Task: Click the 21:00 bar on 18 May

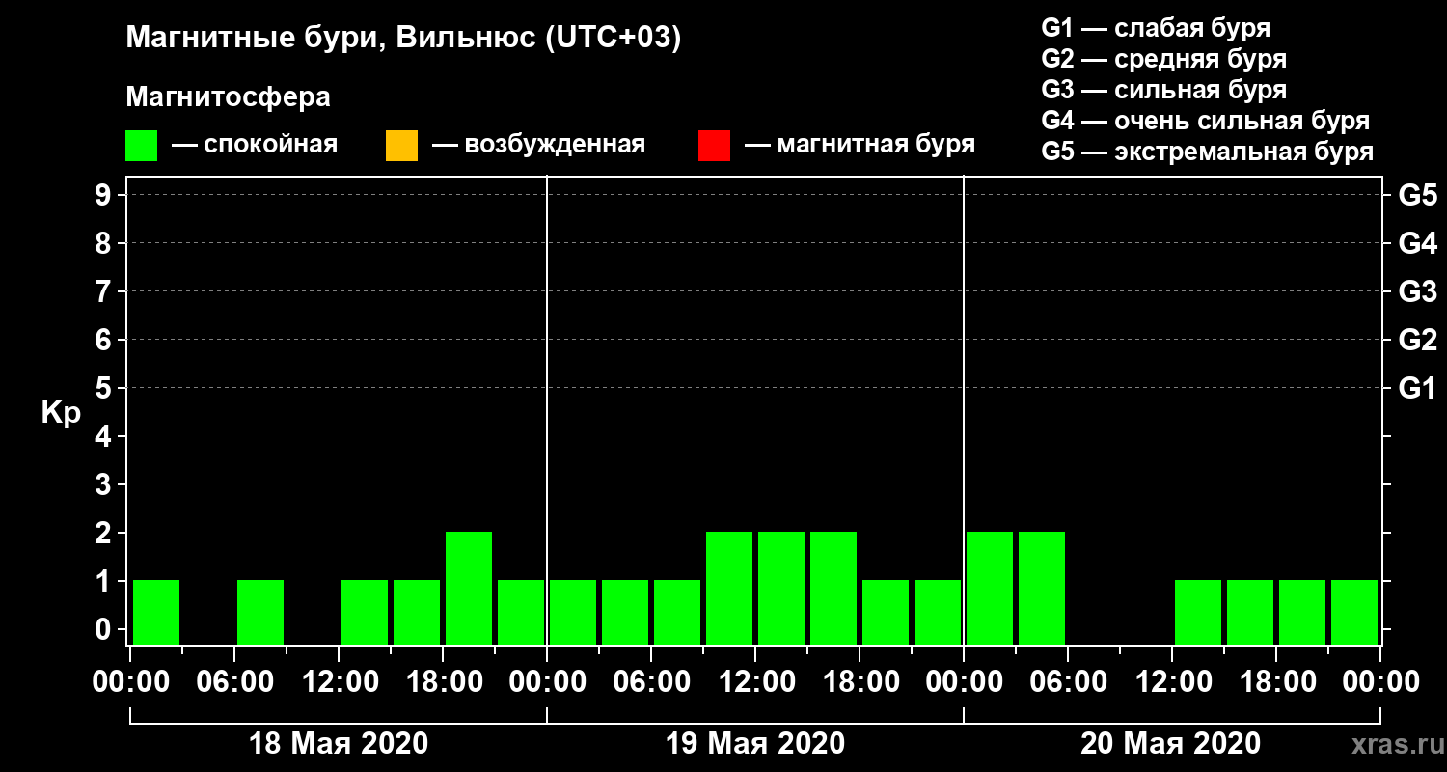Action: [521, 612]
